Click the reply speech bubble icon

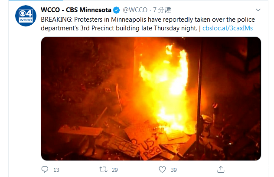point(45,169)
